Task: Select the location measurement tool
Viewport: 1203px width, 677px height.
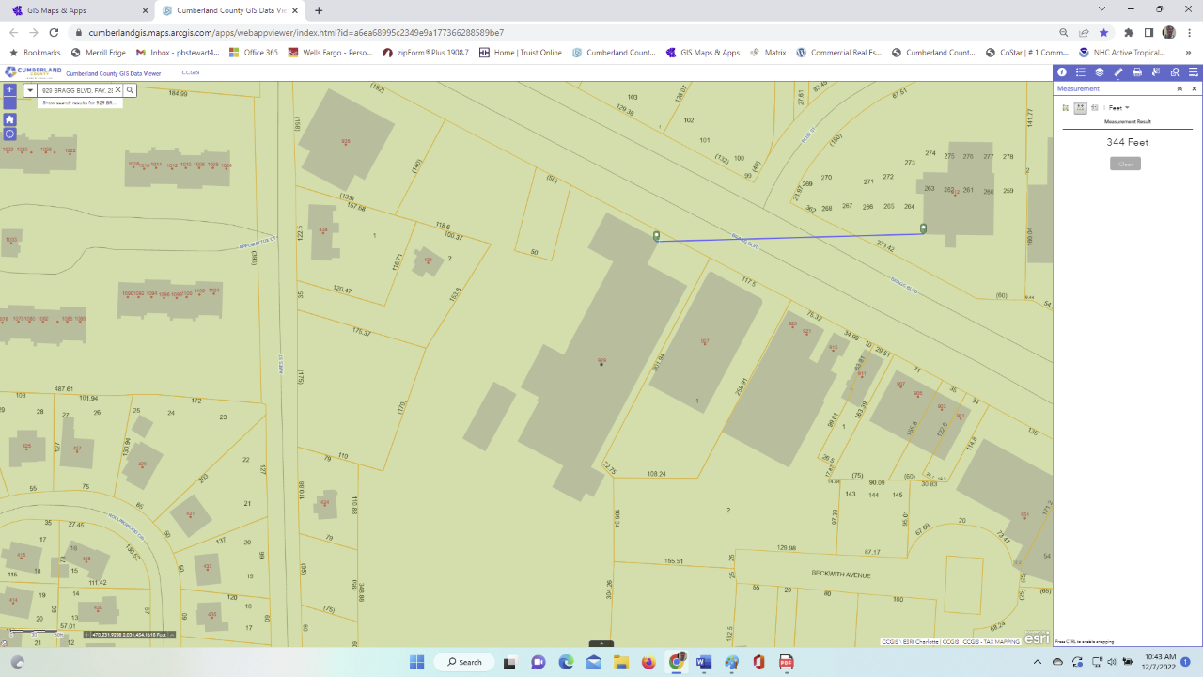Action: (x=1094, y=108)
